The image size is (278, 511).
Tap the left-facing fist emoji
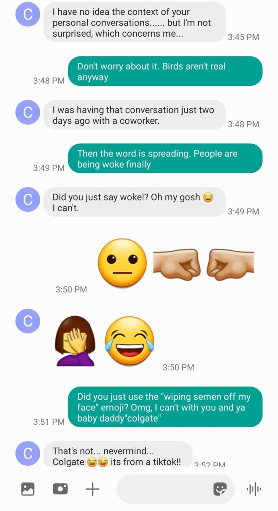pyautogui.click(x=231, y=264)
